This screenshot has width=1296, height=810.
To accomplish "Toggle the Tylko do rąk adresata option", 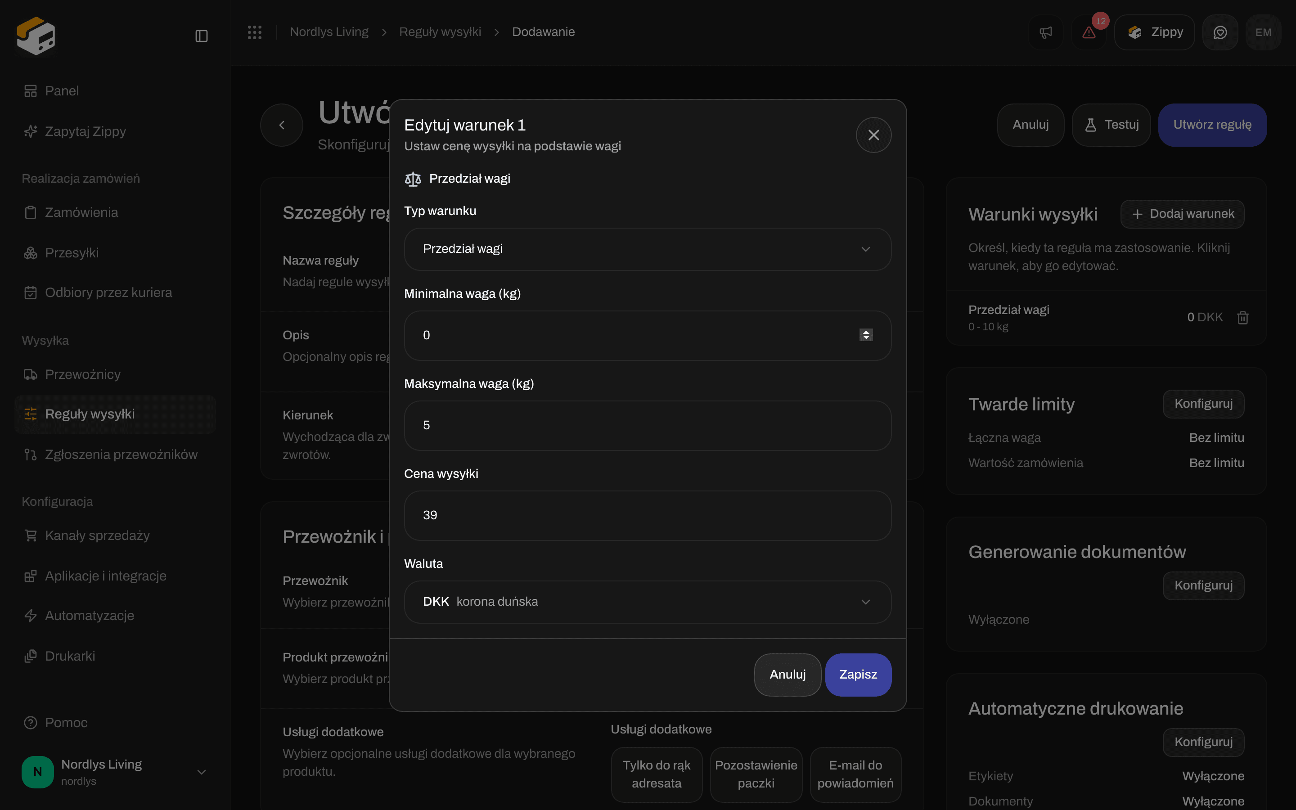I will click(x=657, y=774).
